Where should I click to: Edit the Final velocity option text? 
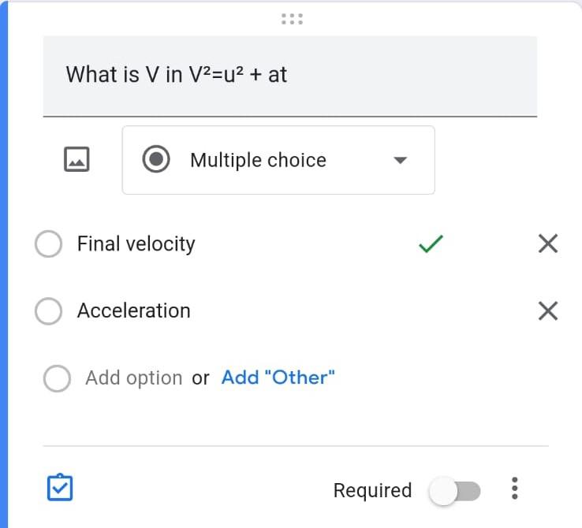click(x=136, y=244)
